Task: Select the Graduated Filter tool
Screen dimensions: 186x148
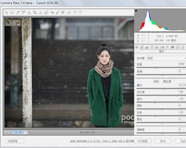Action: pos(63,12)
